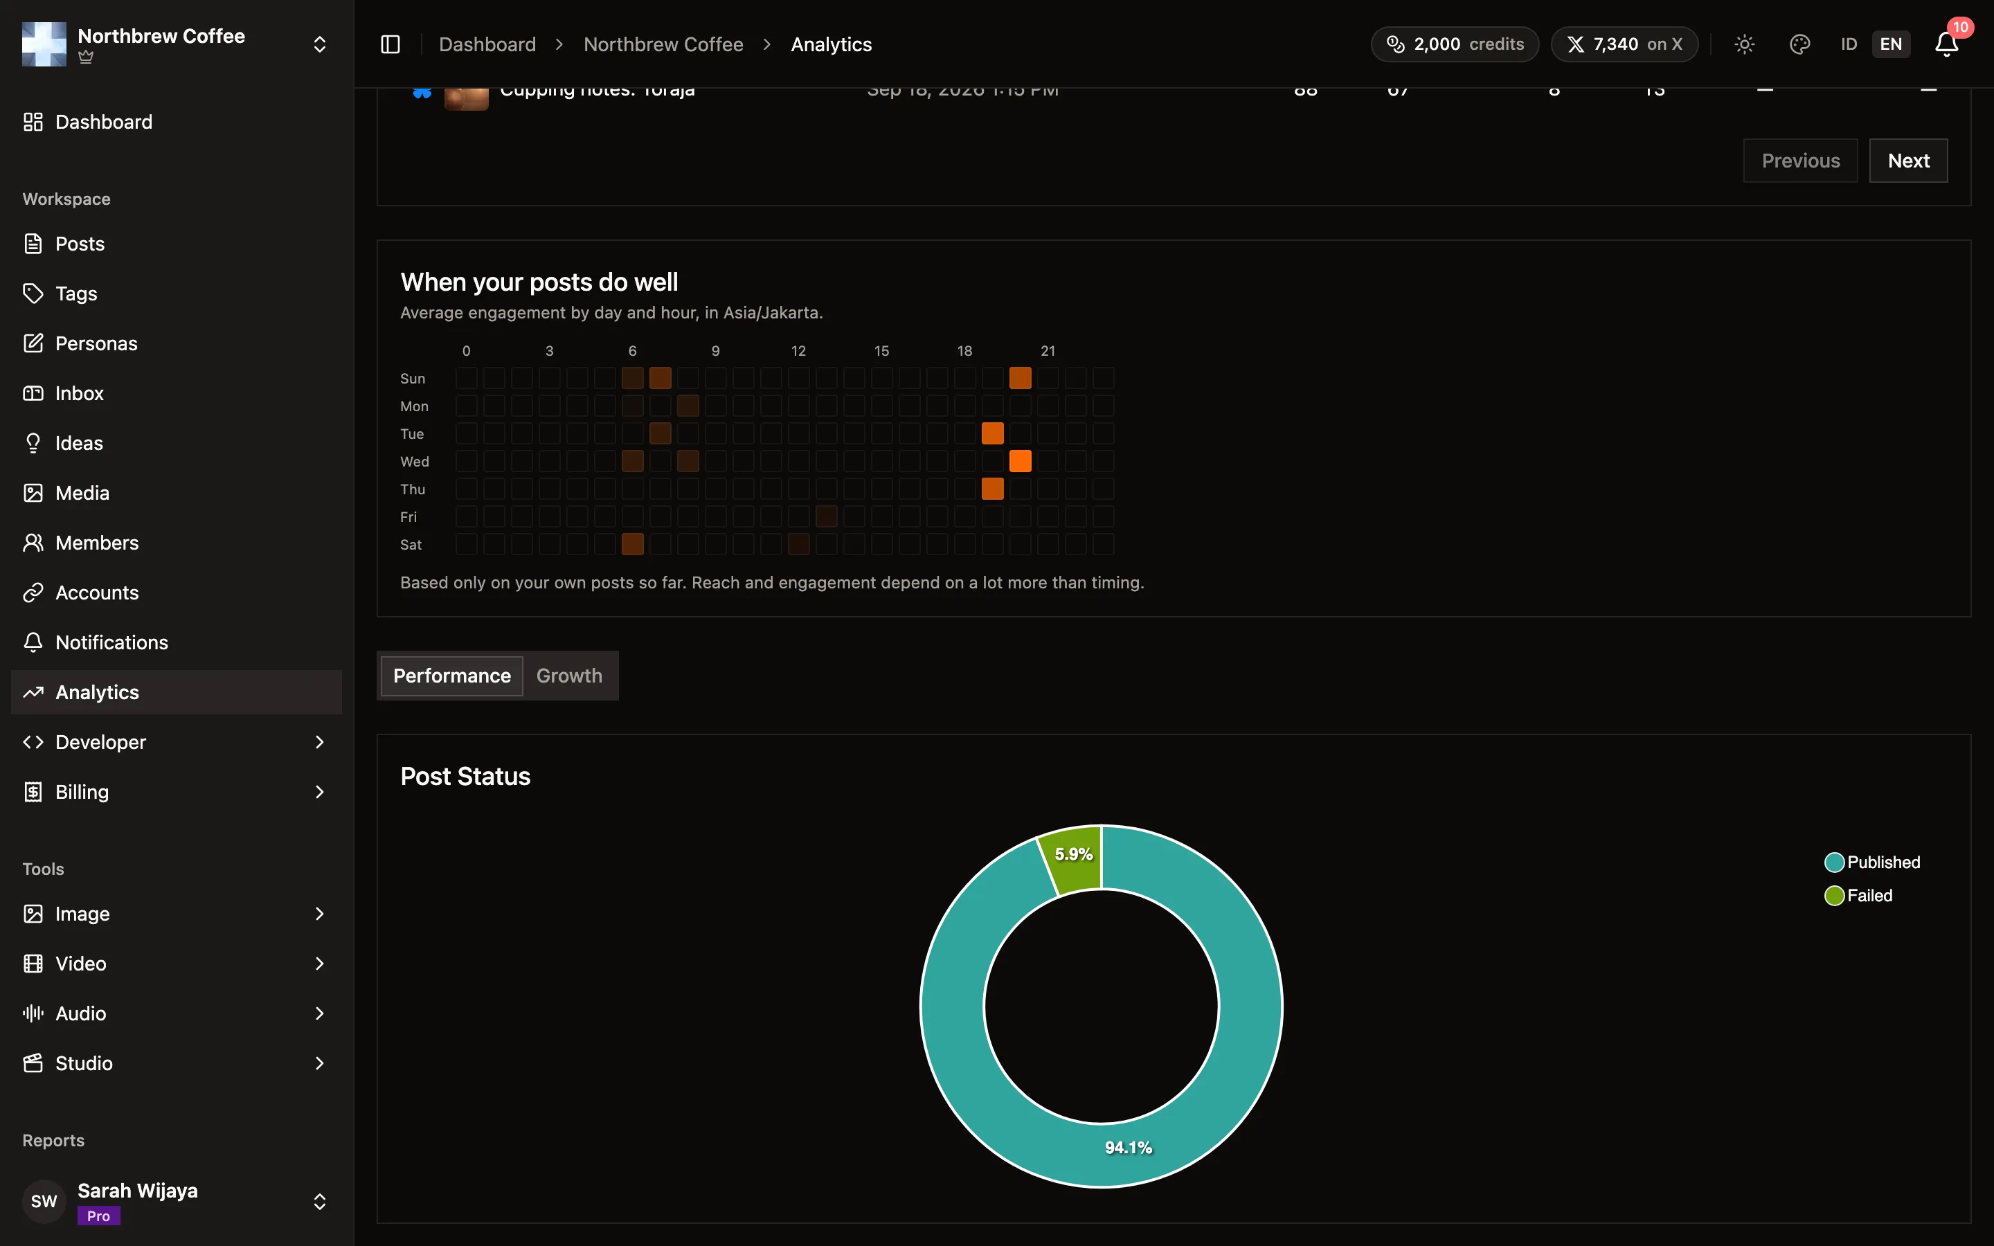Open Personas section

coord(177,343)
